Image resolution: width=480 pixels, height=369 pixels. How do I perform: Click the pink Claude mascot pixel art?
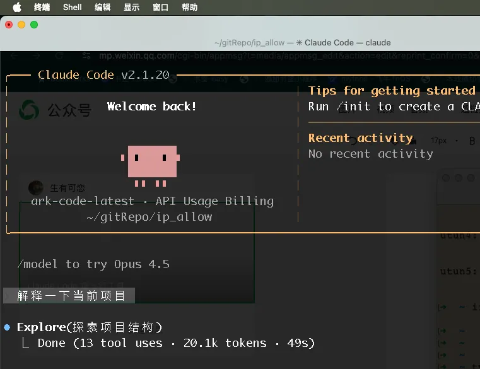coord(150,166)
